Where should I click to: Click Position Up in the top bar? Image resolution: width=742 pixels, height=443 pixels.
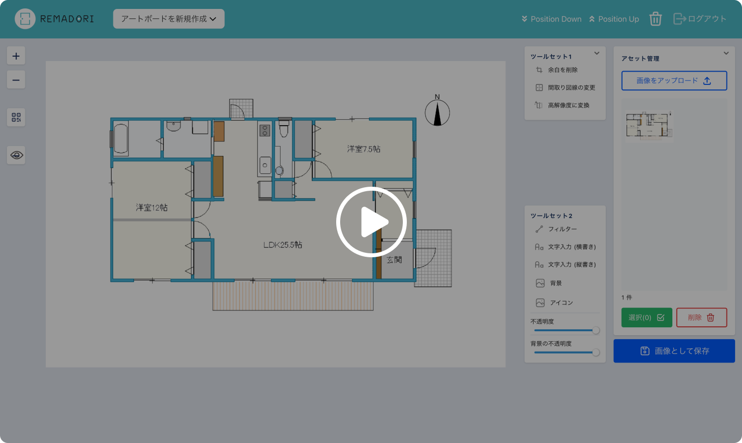[x=614, y=19]
